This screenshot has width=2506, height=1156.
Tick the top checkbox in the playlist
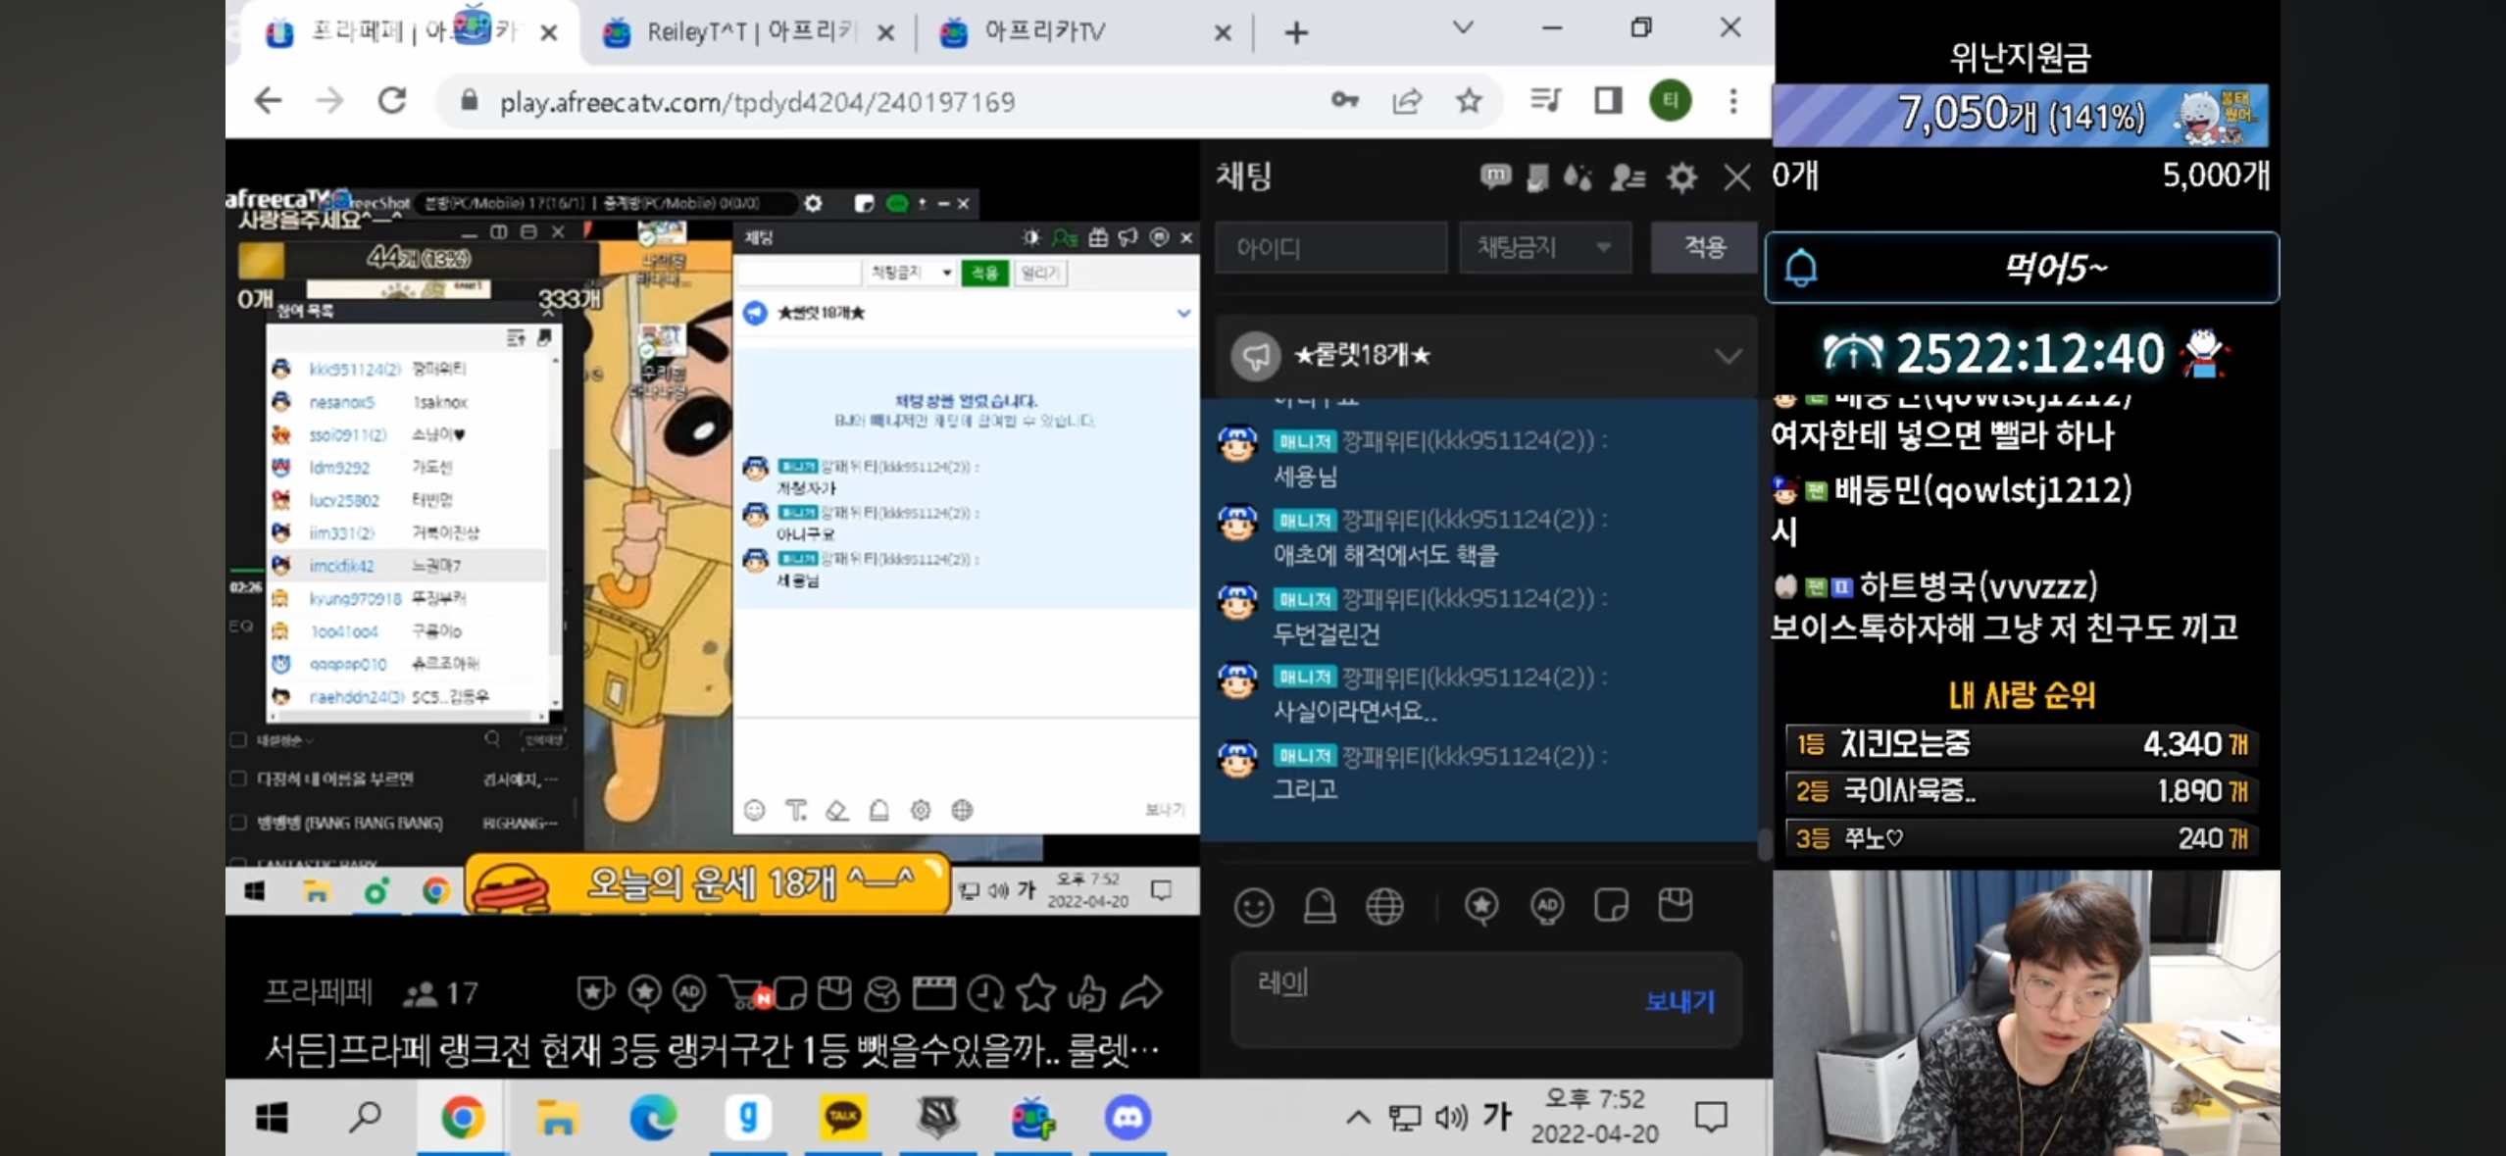[238, 739]
